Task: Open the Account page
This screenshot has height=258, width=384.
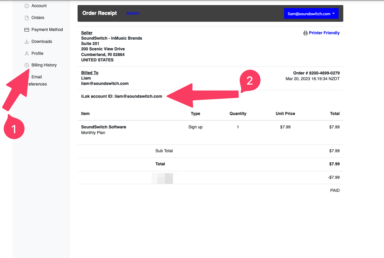Action: coord(39,6)
